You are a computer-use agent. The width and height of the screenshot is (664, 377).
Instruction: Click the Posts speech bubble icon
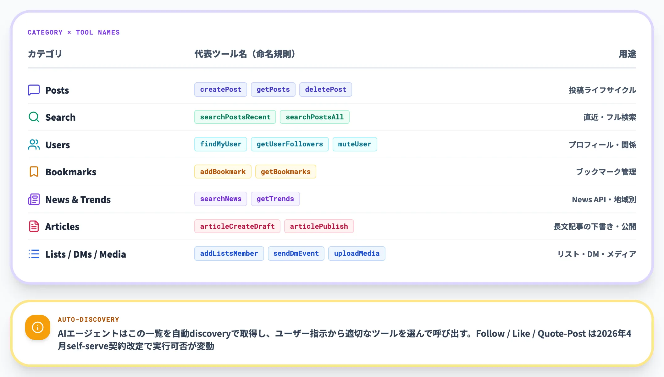click(34, 90)
